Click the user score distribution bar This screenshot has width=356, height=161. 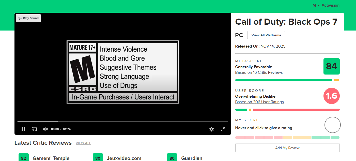pyautogui.click(x=287, y=110)
